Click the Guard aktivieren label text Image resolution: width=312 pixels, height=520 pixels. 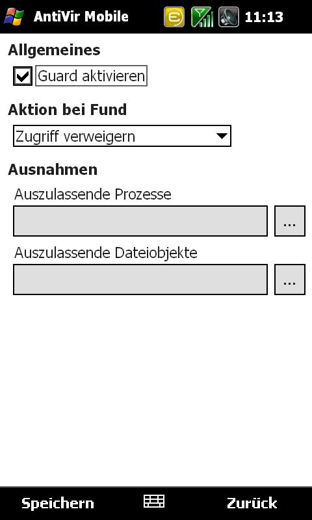pyautogui.click(x=91, y=76)
